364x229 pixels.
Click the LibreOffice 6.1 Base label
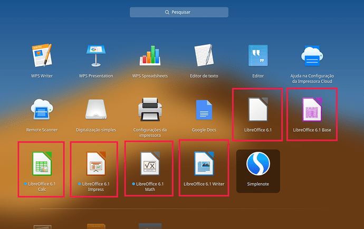click(312, 130)
